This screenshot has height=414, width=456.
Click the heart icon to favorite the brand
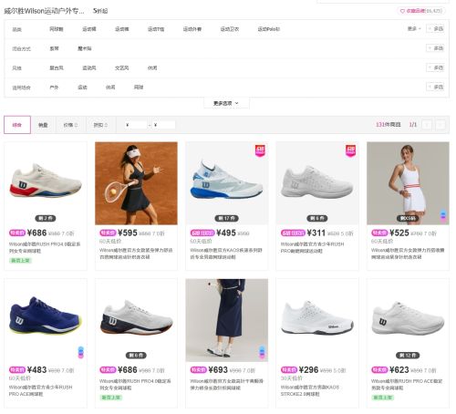point(402,11)
